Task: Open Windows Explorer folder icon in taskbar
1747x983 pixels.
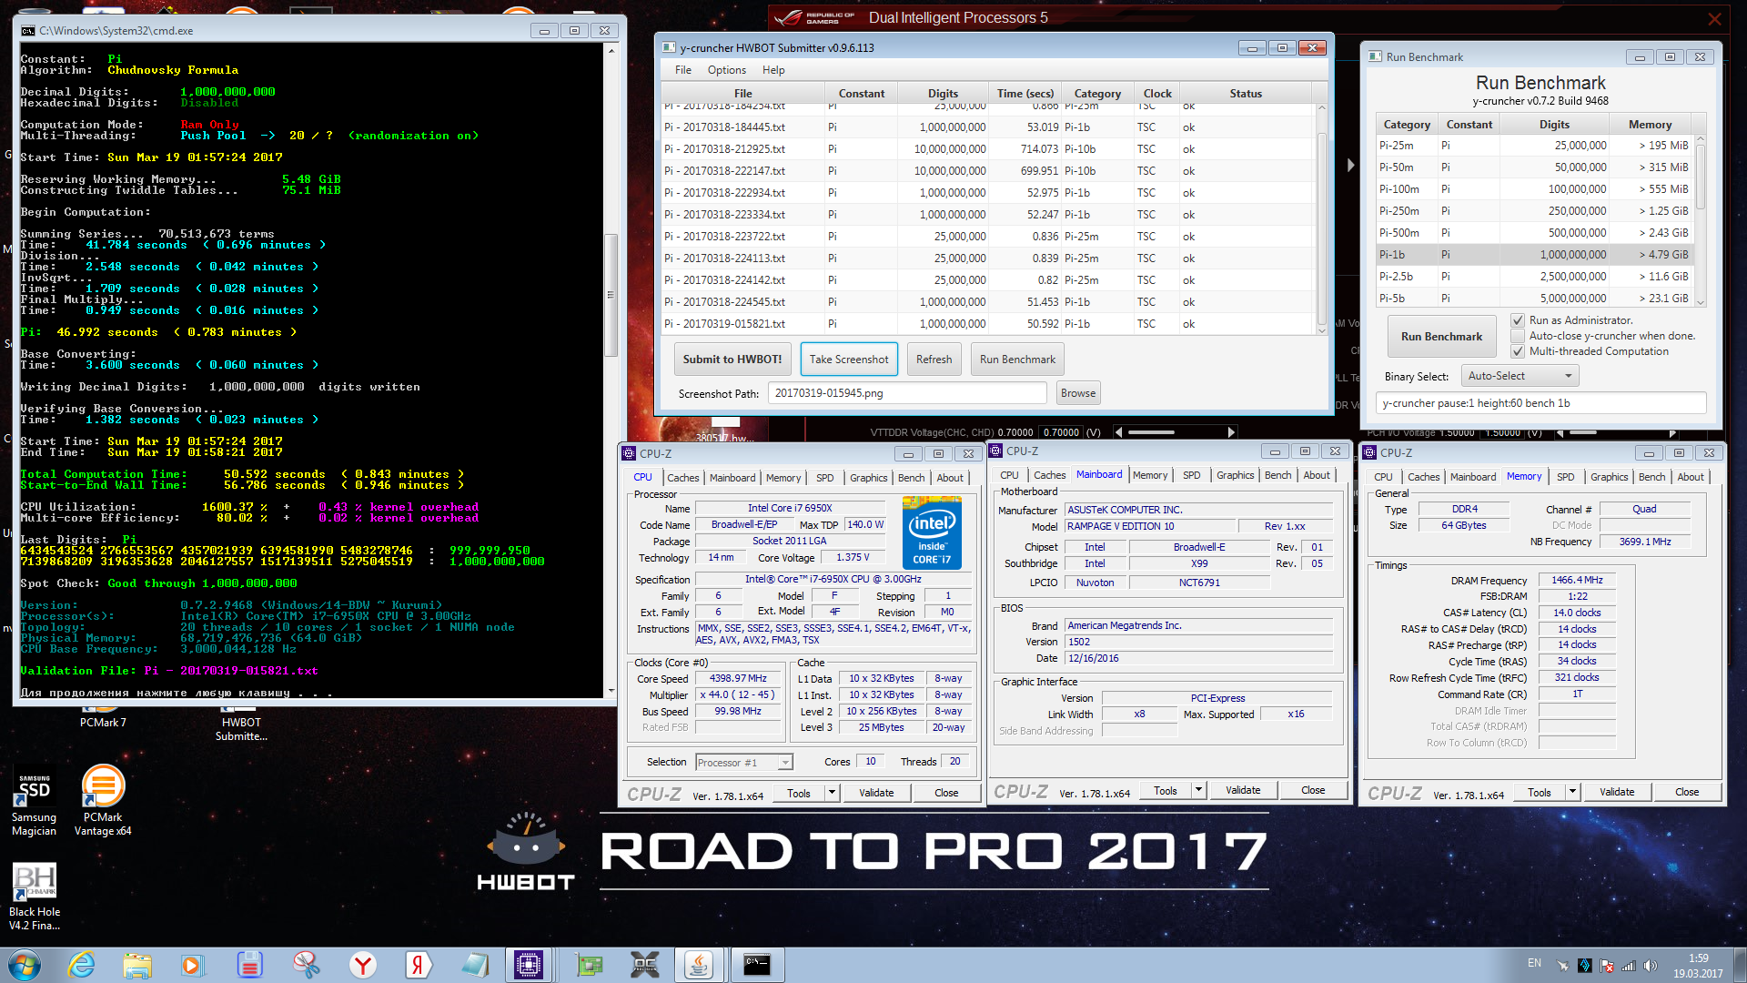Action: click(x=137, y=965)
